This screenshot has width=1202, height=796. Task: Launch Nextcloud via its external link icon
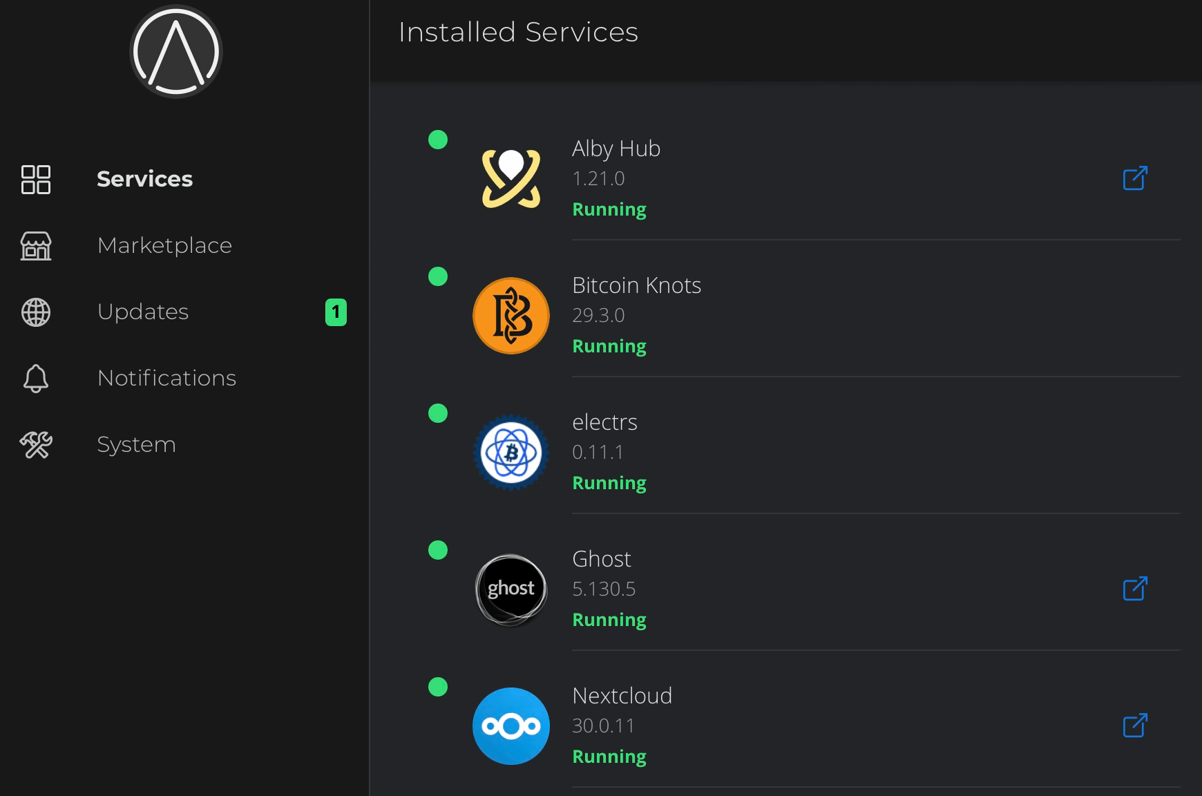tap(1135, 726)
